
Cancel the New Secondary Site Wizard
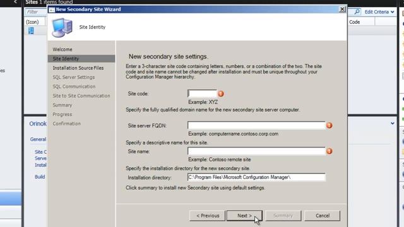pyautogui.click(x=323, y=216)
